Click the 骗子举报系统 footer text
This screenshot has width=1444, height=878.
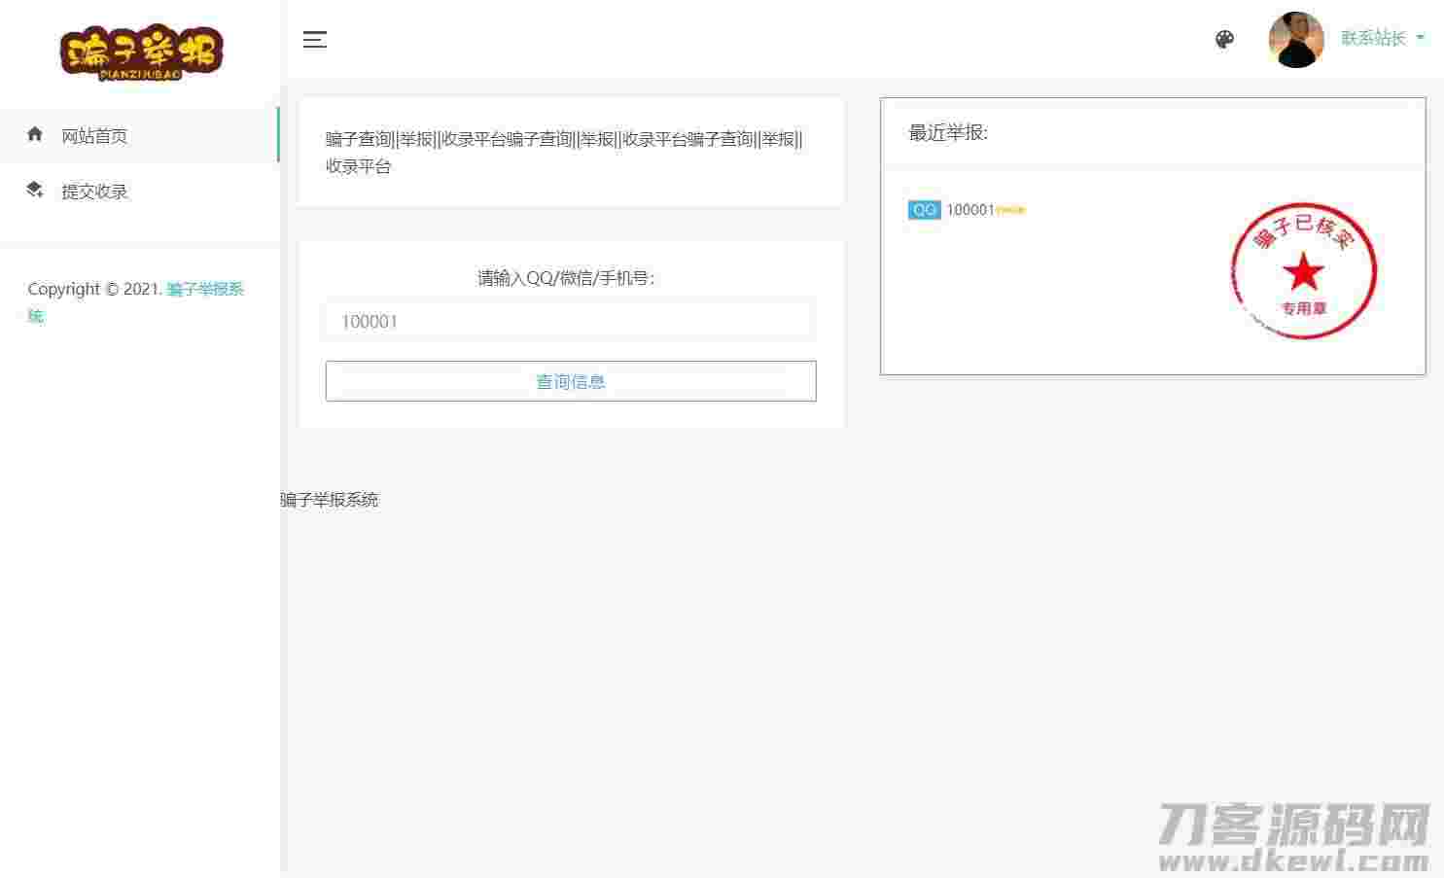[330, 500]
